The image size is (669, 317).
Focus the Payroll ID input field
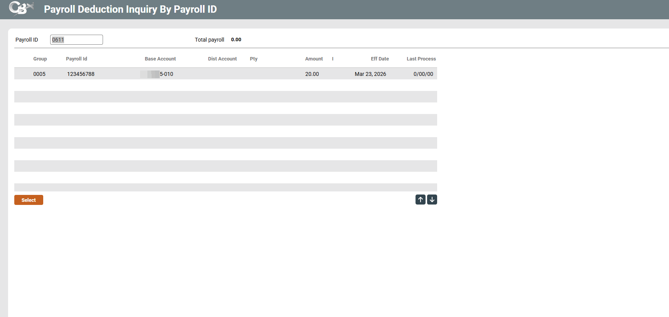(76, 40)
